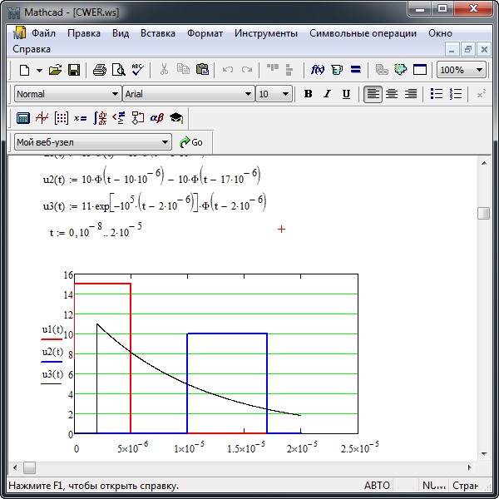Viewport: 499px width, 499px height.
Task: Click the Insert Function f(x) icon
Action: pos(318,71)
